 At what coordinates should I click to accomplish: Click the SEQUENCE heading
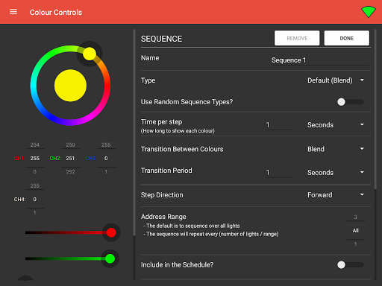pyautogui.click(x=161, y=39)
